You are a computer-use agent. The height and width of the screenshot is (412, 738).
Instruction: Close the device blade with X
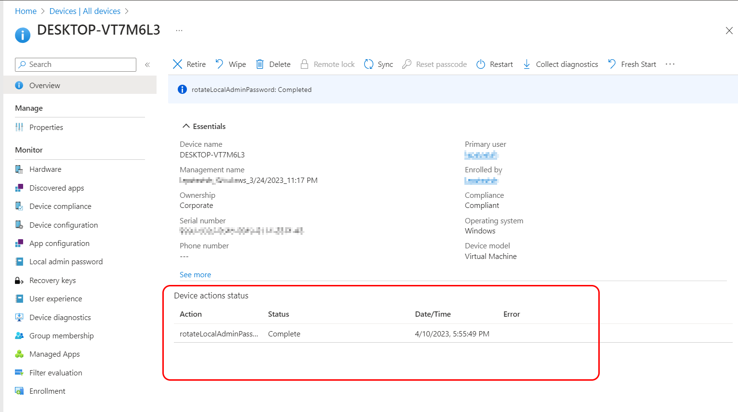coord(729,31)
